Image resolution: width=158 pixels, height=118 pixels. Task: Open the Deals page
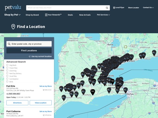click(70, 15)
